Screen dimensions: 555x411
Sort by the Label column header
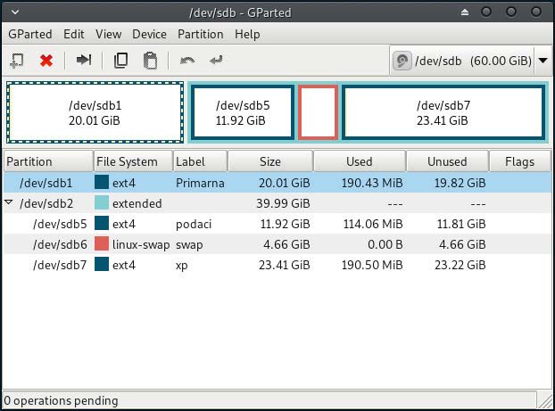(201, 161)
